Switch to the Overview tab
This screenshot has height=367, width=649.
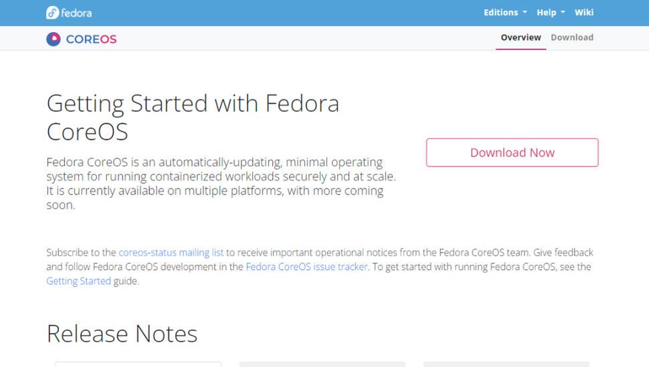[x=521, y=37]
